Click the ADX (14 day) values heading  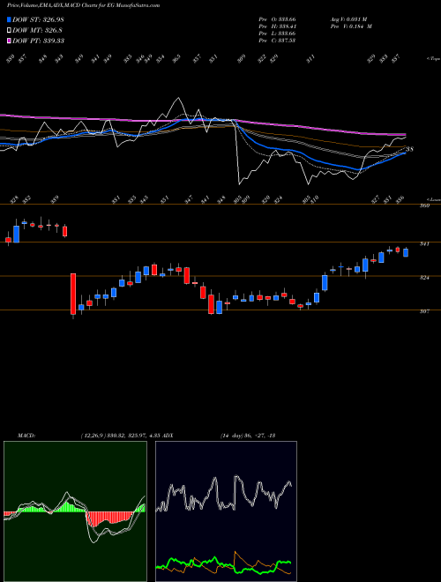click(x=220, y=436)
